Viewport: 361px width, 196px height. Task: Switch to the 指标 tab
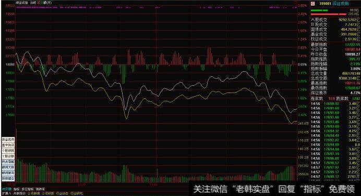16,189
